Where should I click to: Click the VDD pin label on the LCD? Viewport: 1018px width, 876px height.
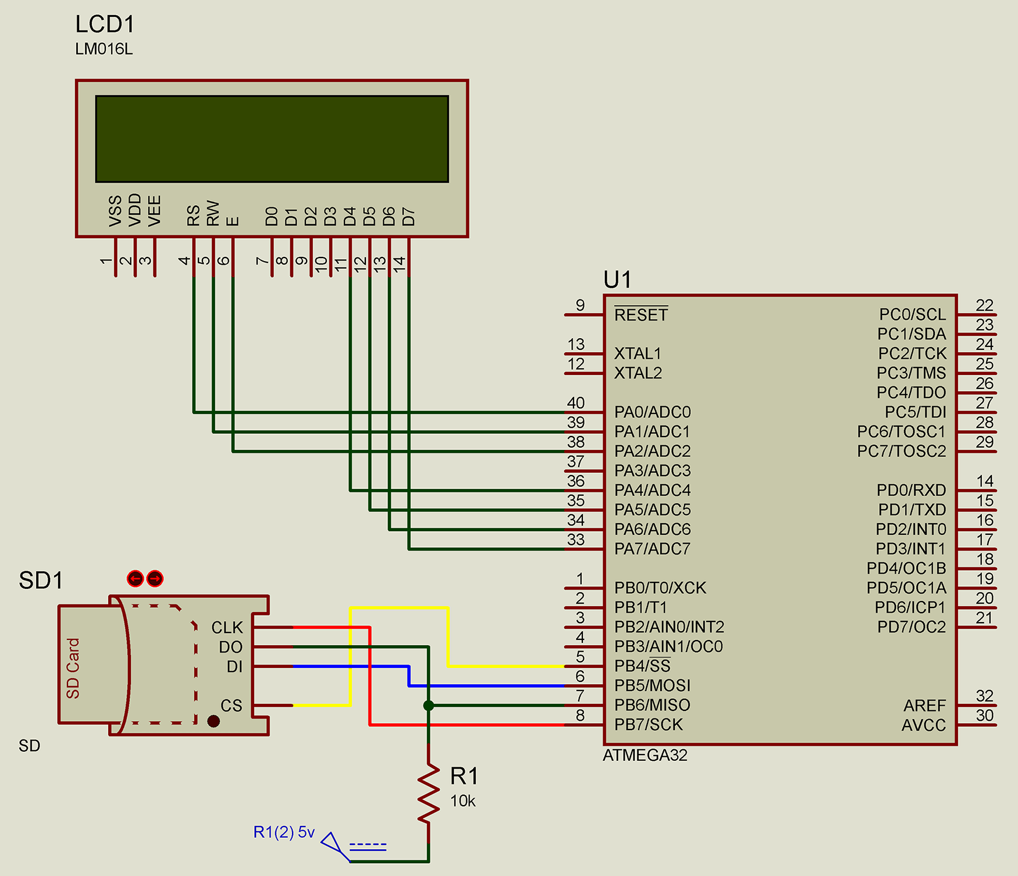point(135,210)
